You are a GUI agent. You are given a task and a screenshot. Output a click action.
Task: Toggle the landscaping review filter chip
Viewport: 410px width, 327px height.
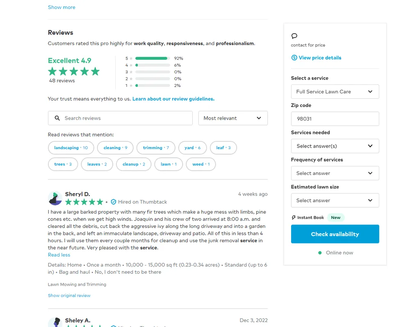tap(71, 148)
